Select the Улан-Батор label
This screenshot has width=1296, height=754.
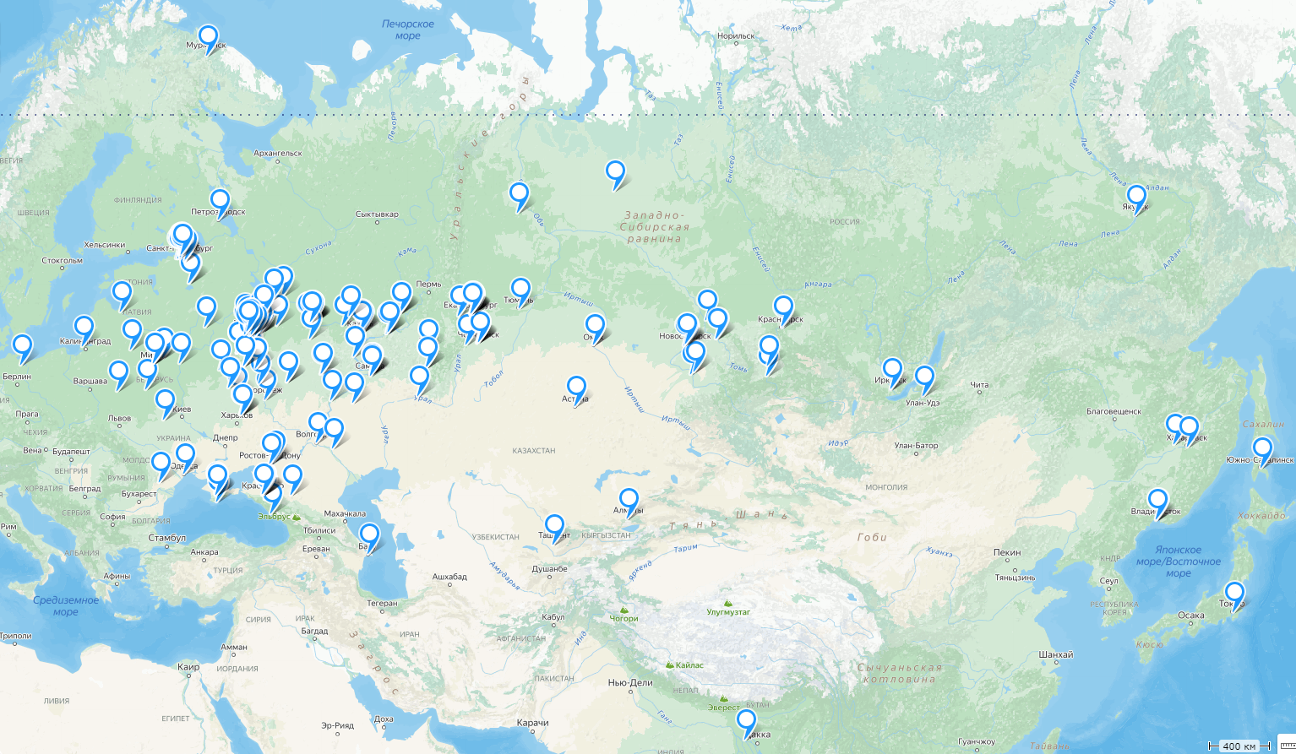click(x=917, y=446)
